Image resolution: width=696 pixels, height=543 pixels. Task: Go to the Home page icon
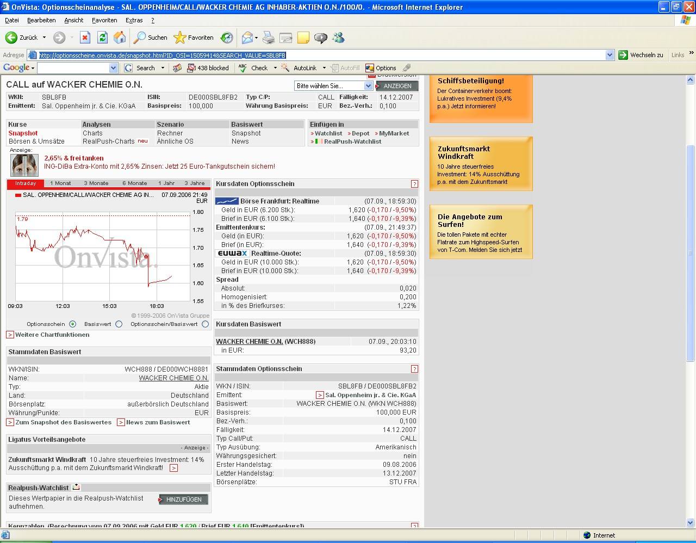click(x=120, y=38)
